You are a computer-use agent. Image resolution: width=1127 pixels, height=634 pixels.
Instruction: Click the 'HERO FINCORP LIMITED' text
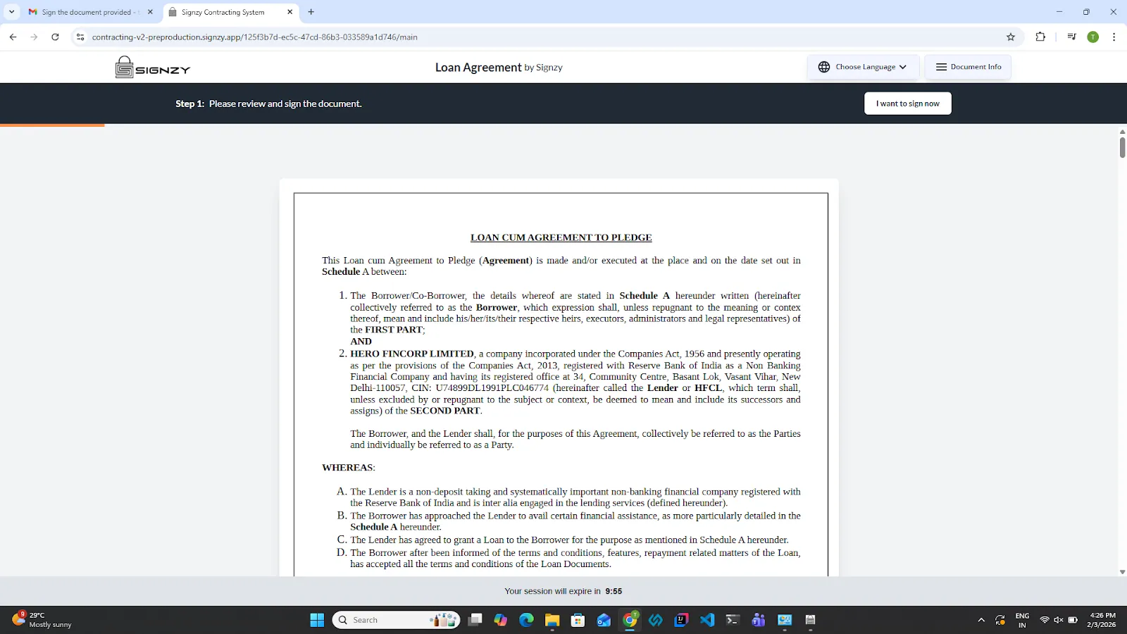tap(412, 354)
